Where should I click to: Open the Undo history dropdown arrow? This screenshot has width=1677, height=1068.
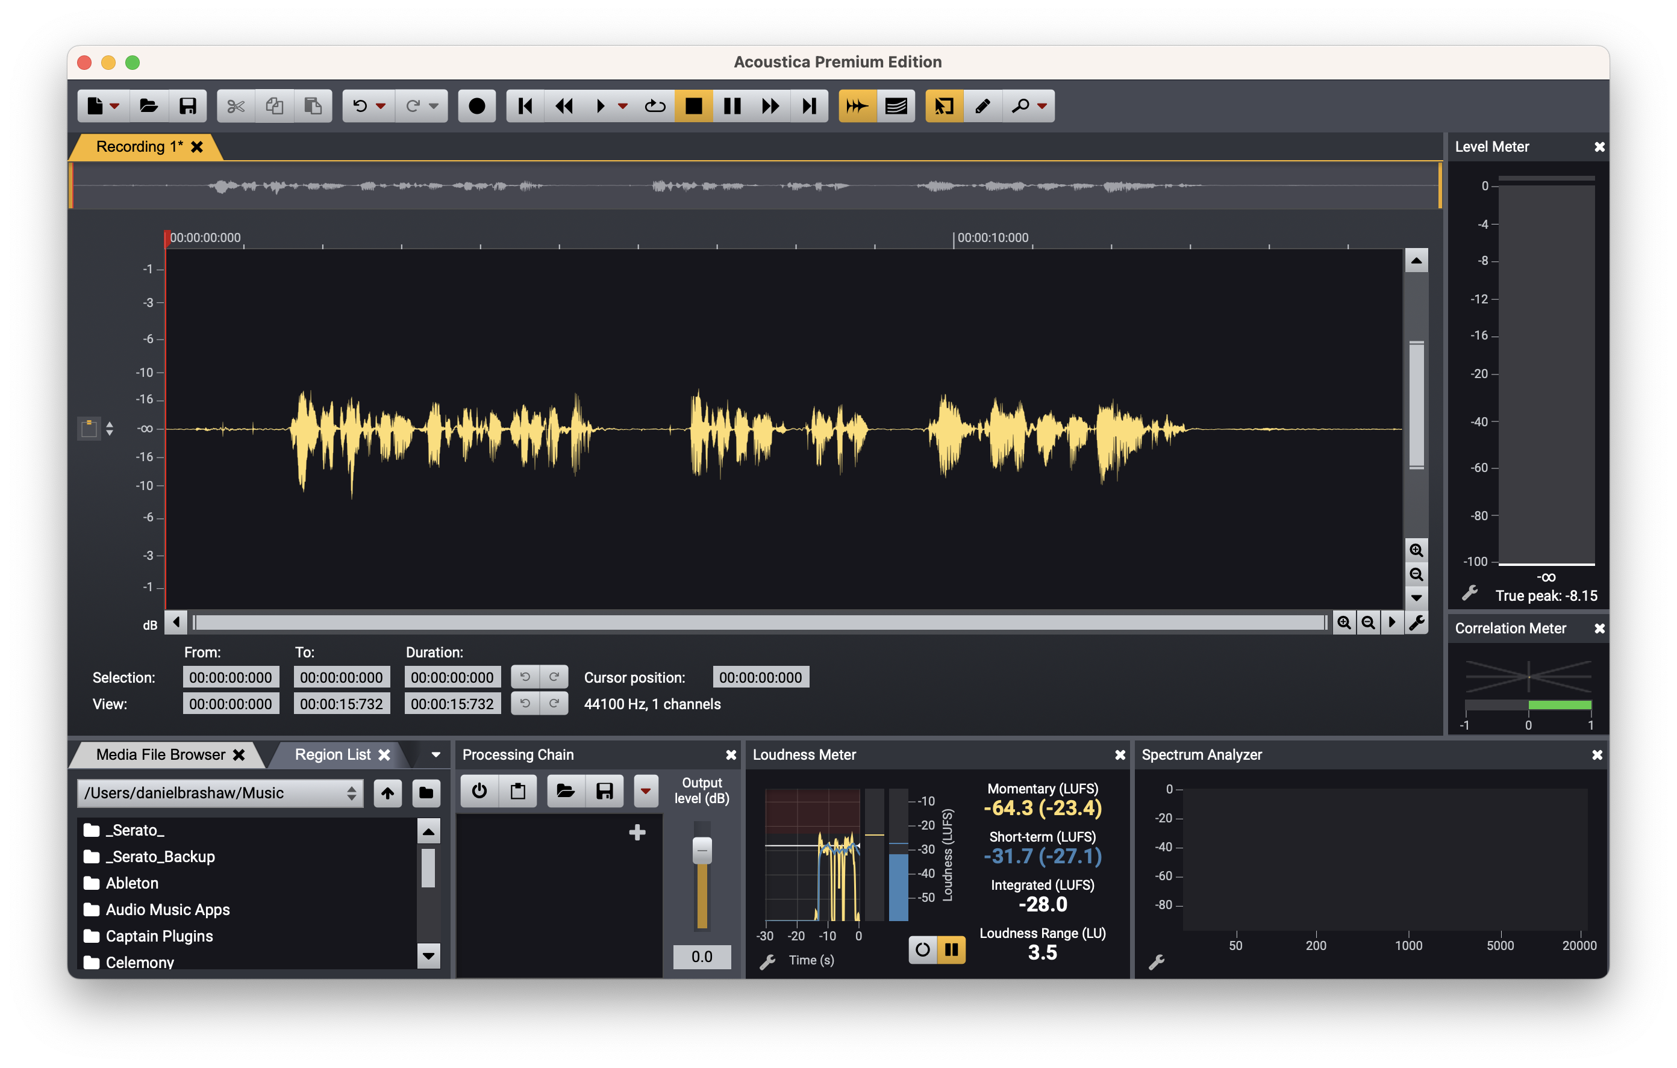tap(381, 106)
